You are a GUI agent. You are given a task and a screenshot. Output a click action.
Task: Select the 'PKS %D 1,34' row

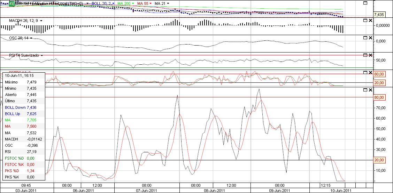coord(24,171)
